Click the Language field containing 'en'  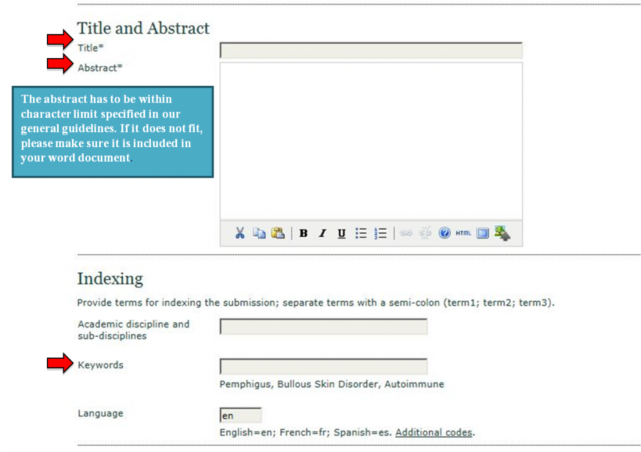(240, 415)
